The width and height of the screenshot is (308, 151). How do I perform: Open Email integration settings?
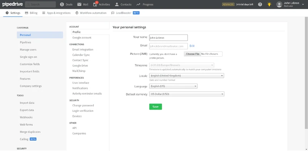(83, 49)
